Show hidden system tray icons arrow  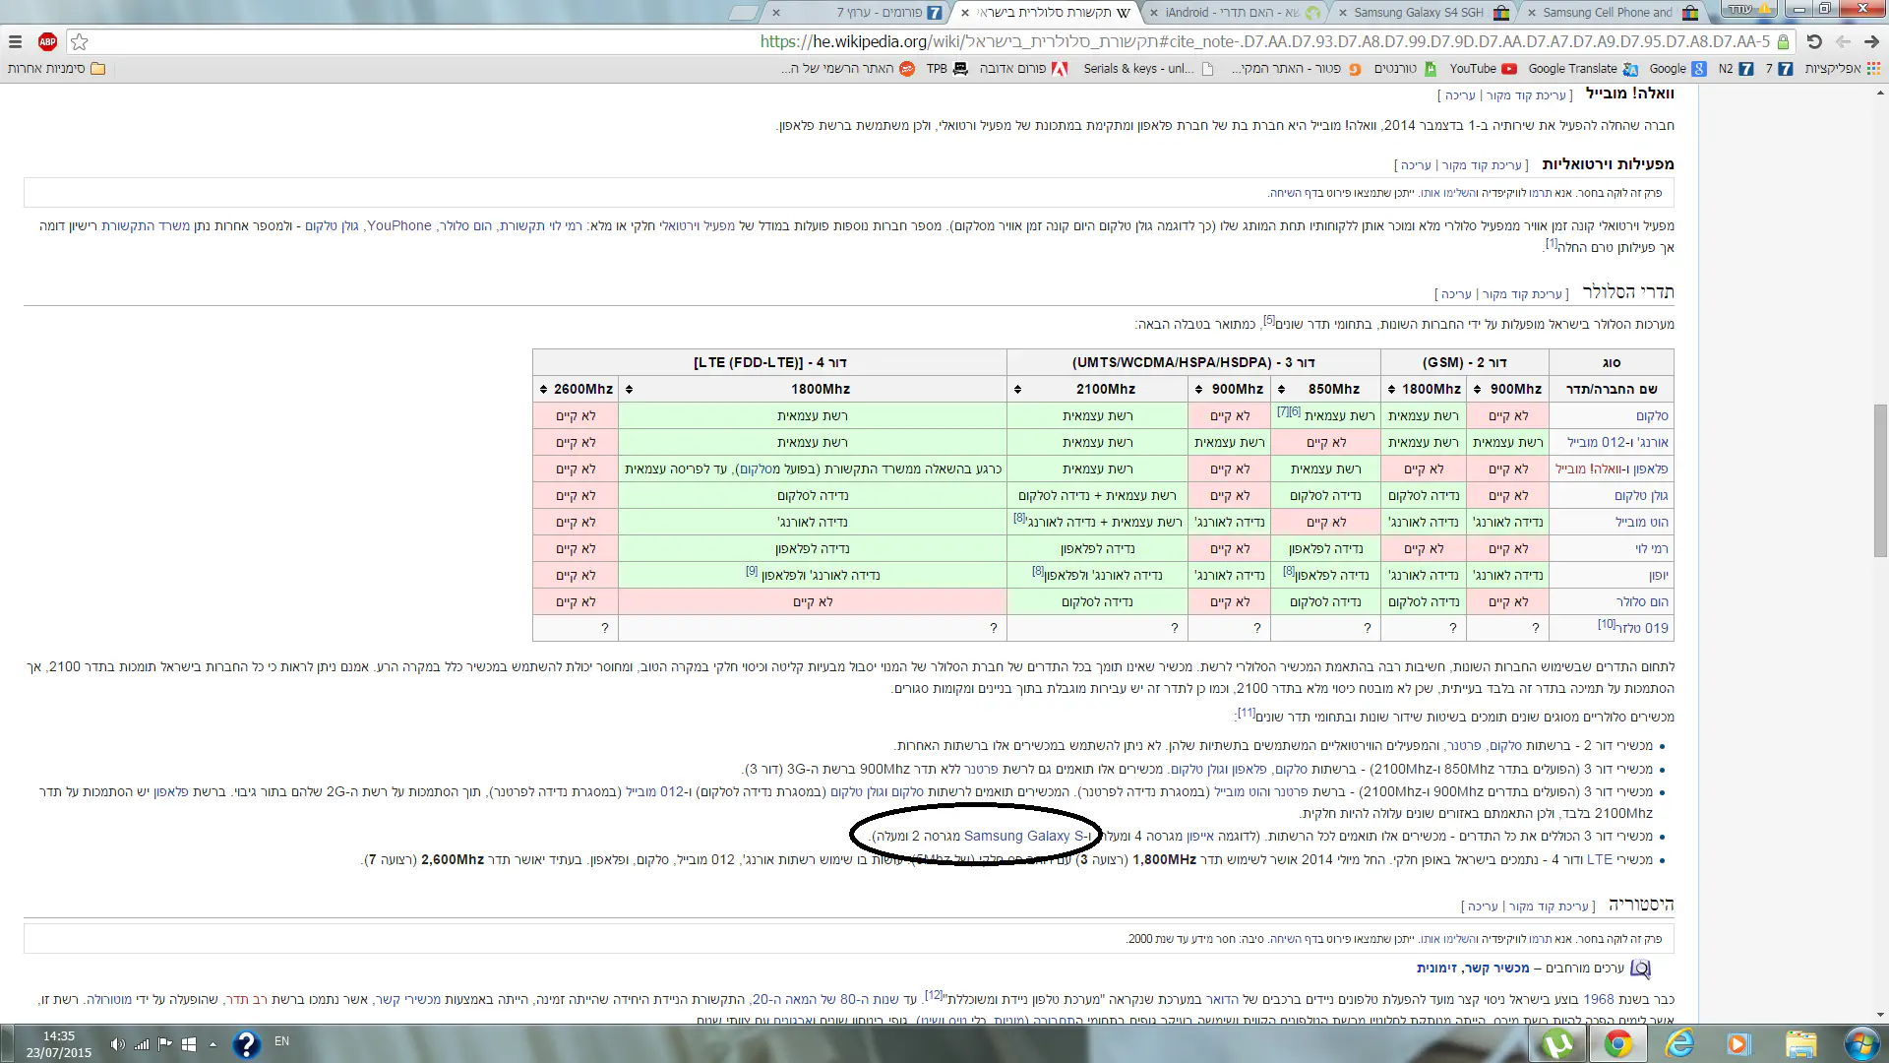click(x=213, y=1044)
